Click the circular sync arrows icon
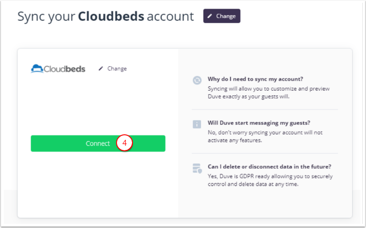Image resolution: width=366 pixels, height=228 pixels. coord(197,80)
